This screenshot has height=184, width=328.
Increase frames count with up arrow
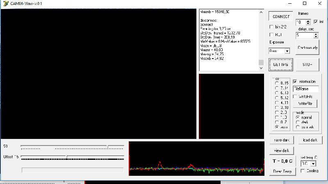point(308,21)
